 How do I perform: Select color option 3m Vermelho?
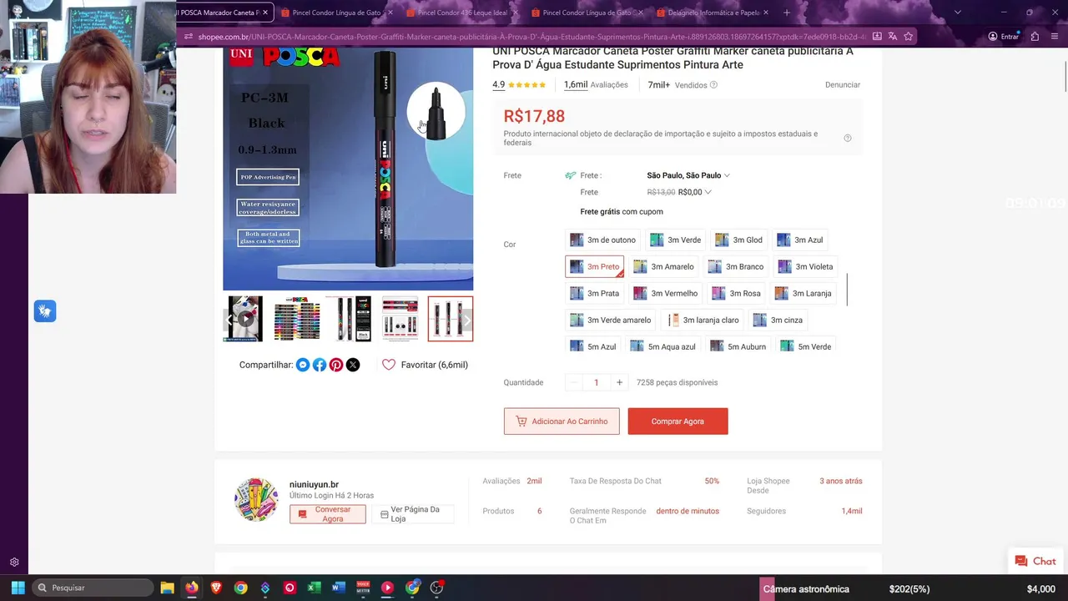coord(665,294)
